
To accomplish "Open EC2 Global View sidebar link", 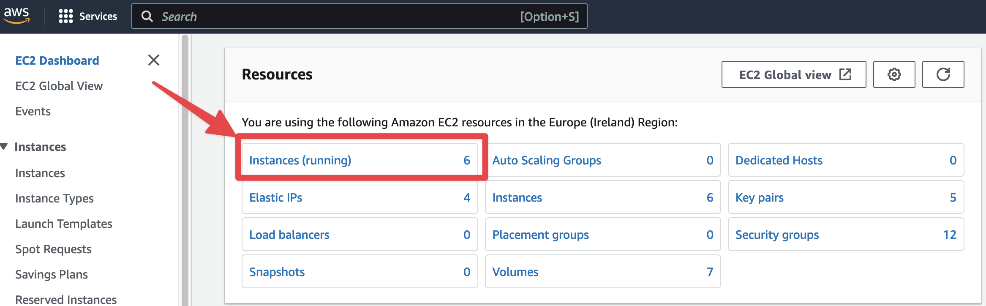I will tap(59, 86).
